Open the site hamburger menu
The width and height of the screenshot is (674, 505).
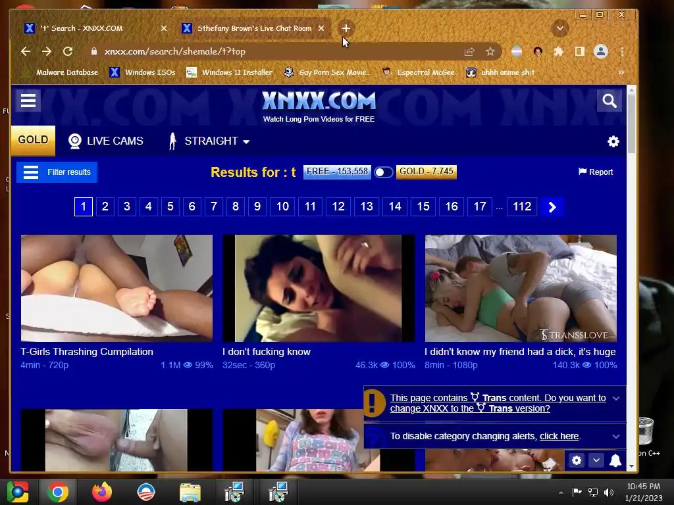click(x=28, y=101)
